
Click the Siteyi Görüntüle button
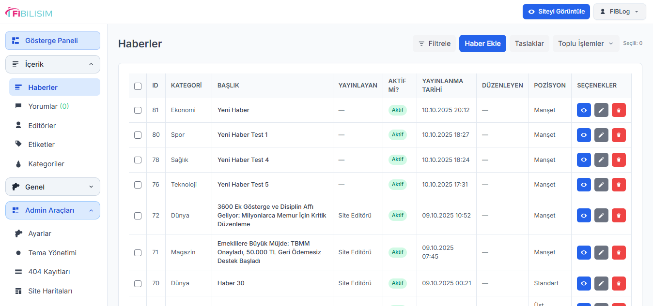tap(556, 12)
